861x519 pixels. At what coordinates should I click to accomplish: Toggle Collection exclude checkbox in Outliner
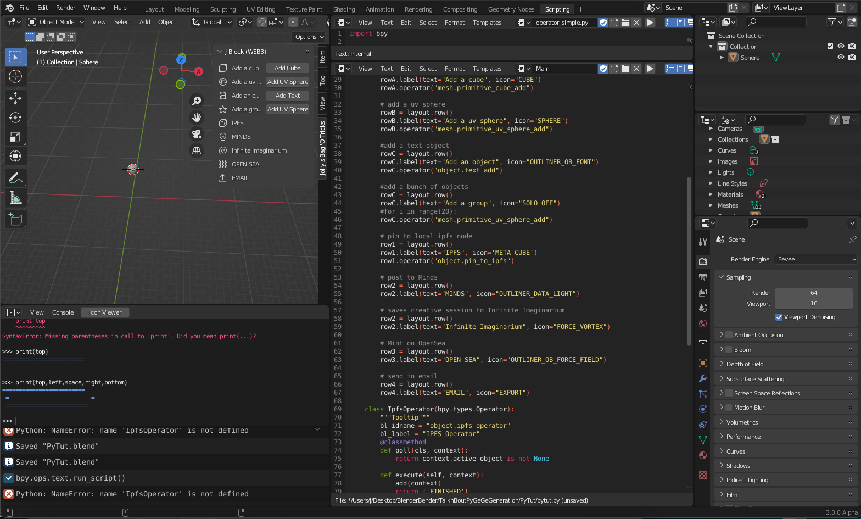click(x=830, y=46)
